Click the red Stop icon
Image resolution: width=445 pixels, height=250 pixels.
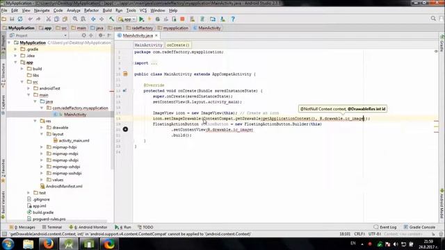[182, 19]
